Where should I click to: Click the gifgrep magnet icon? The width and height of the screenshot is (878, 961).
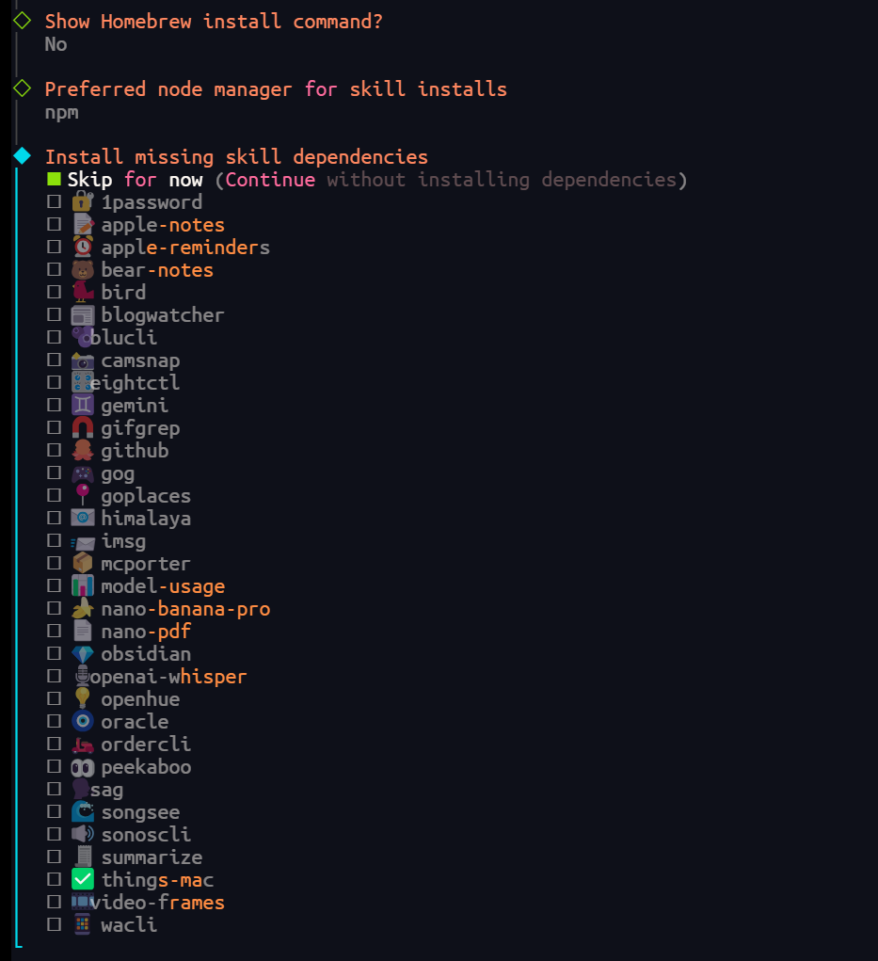(x=83, y=427)
